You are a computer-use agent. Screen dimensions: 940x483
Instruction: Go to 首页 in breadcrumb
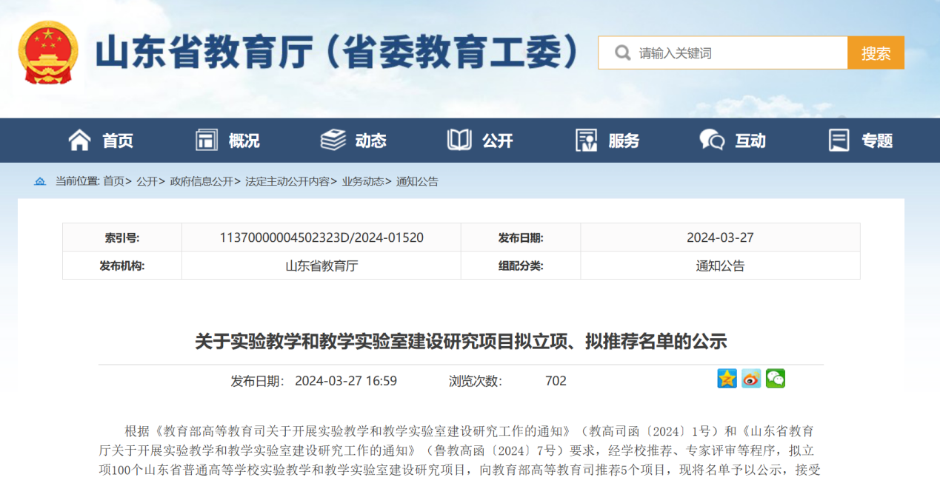[x=113, y=181]
